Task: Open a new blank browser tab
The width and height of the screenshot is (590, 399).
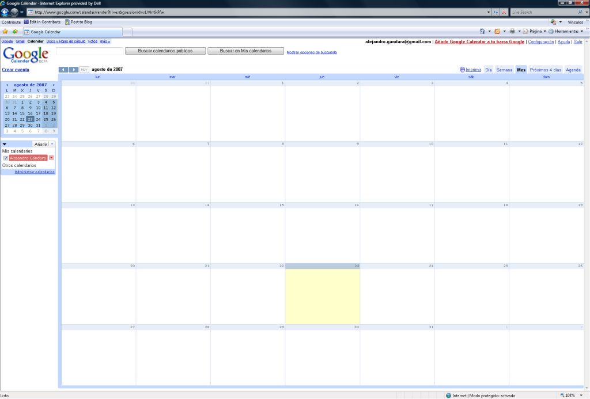Action: (x=127, y=32)
